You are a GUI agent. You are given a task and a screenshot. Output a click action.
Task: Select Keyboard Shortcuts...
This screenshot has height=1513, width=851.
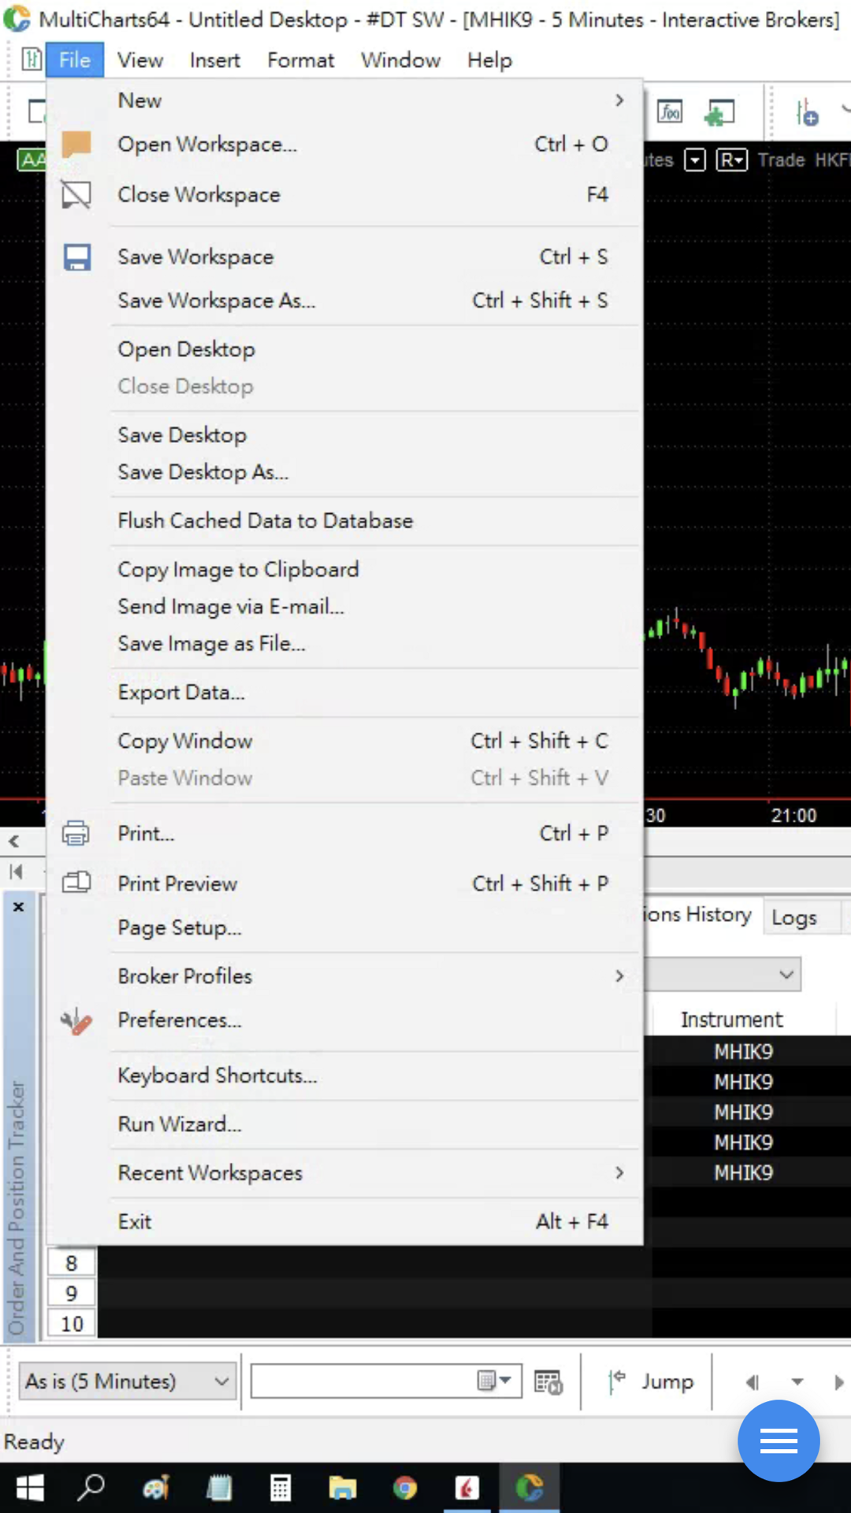click(345, 1076)
